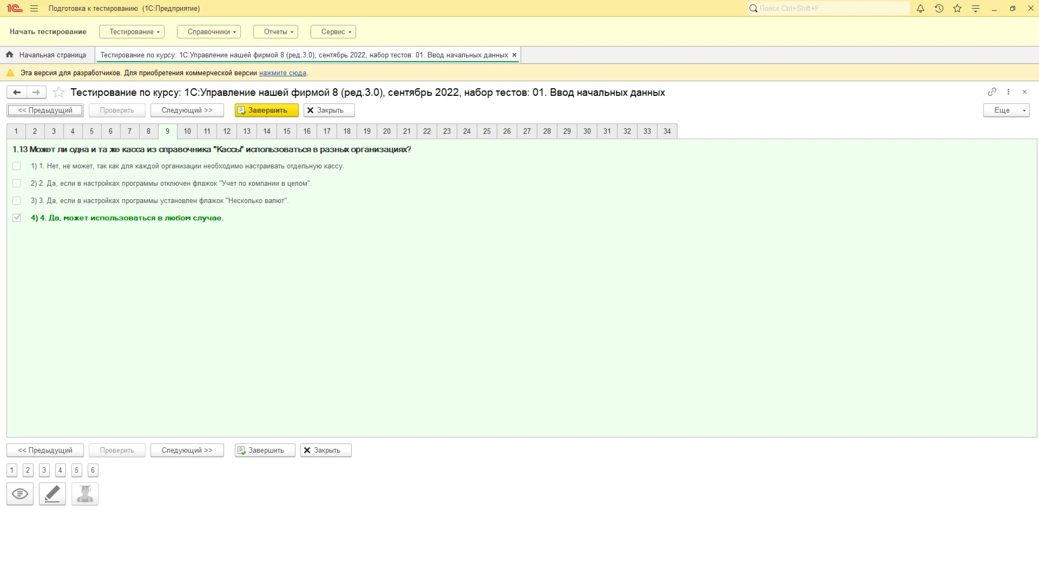Image resolution: width=1039 pixels, height=562 pixels.
Task: Click the pencil edit mode icon
Action: [x=52, y=494]
